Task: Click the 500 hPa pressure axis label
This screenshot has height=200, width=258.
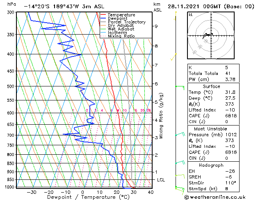Action: 11,86
